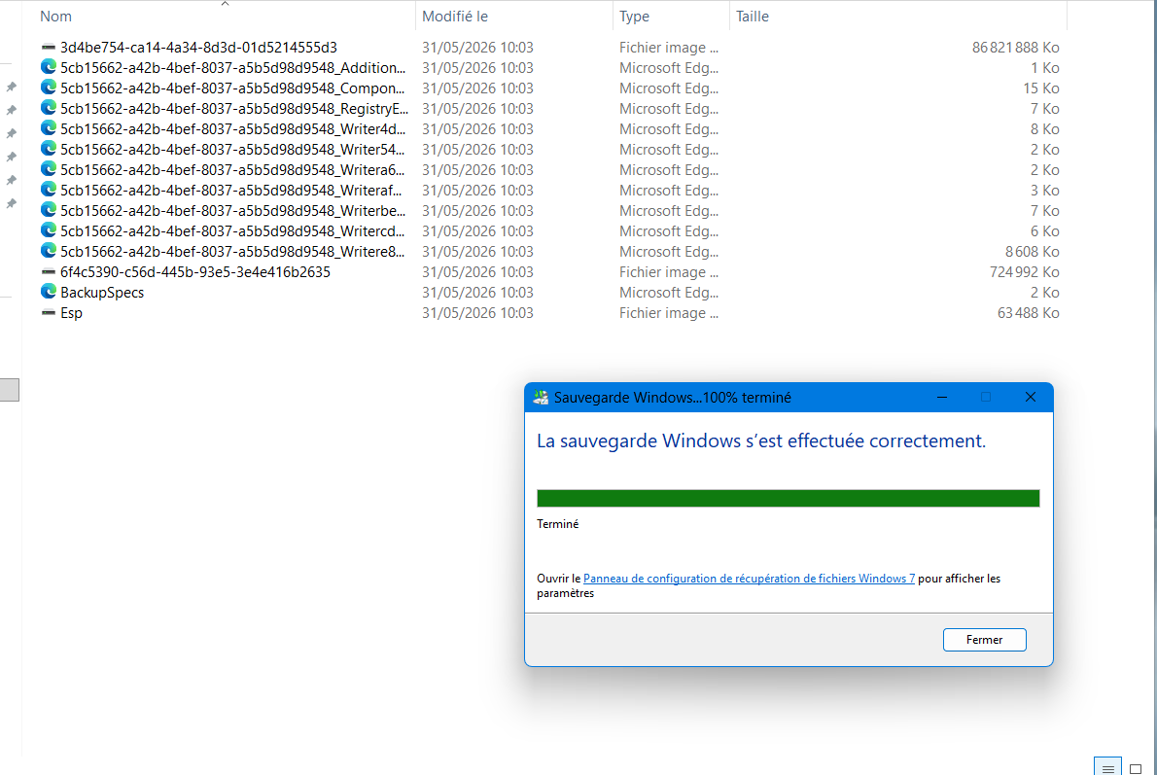The height and width of the screenshot is (775, 1157).
Task: Click the Fichier image type of Esp row
Action: pyautogui.click(x=669, y=313)
